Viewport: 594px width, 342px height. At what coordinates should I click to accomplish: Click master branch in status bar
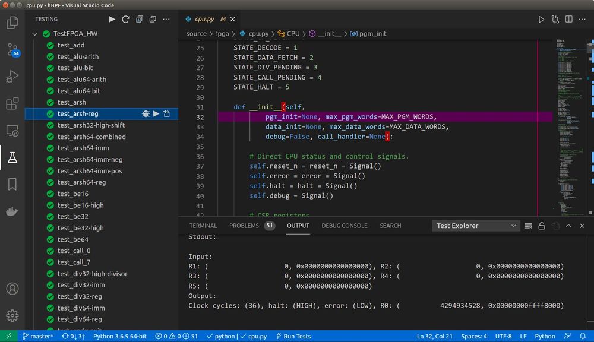[x=38, y=336]
